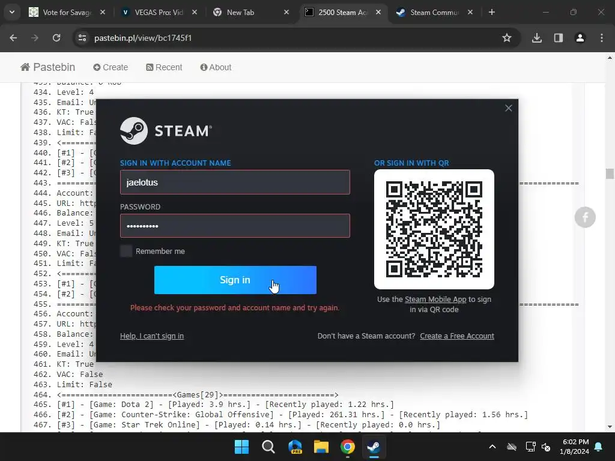Image resolution: width=615 pixels, height=461 pixels.
Task: Click the muted volume tray icon
Action: pos(546,447)
